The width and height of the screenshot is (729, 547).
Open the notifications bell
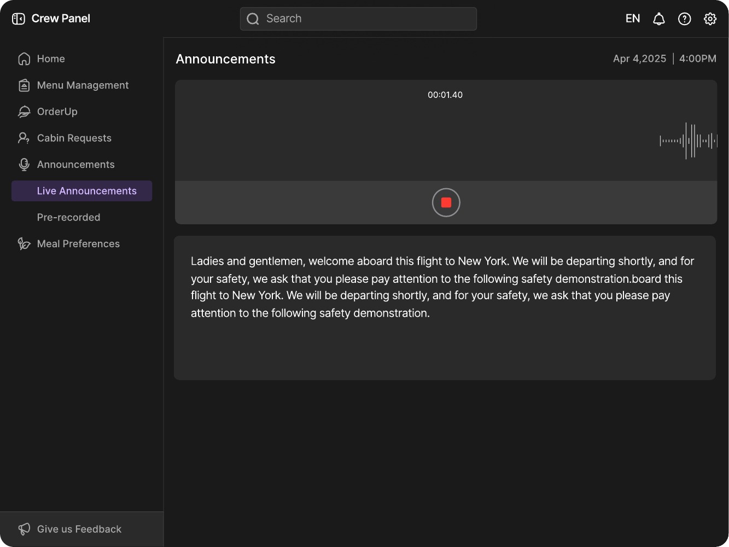pos(659,19)
